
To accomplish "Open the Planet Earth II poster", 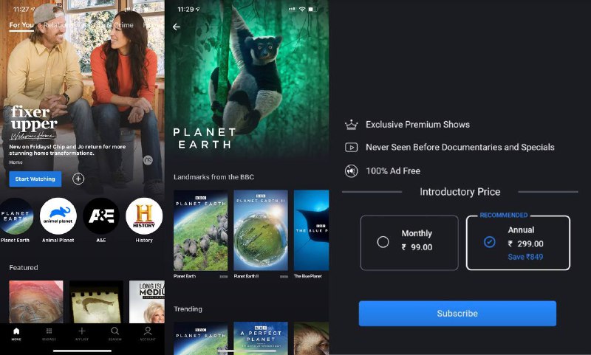I will pos(261,230).
